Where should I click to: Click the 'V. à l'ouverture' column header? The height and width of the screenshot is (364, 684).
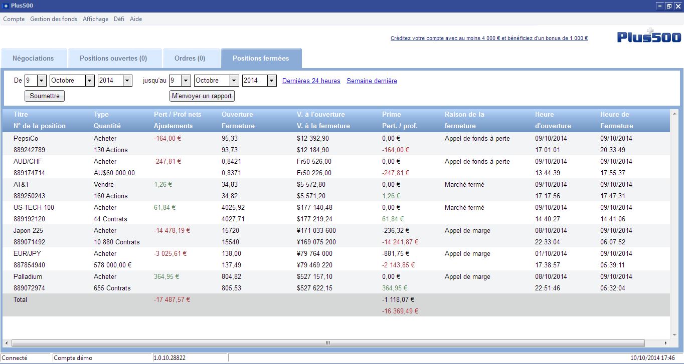(321, 114)
